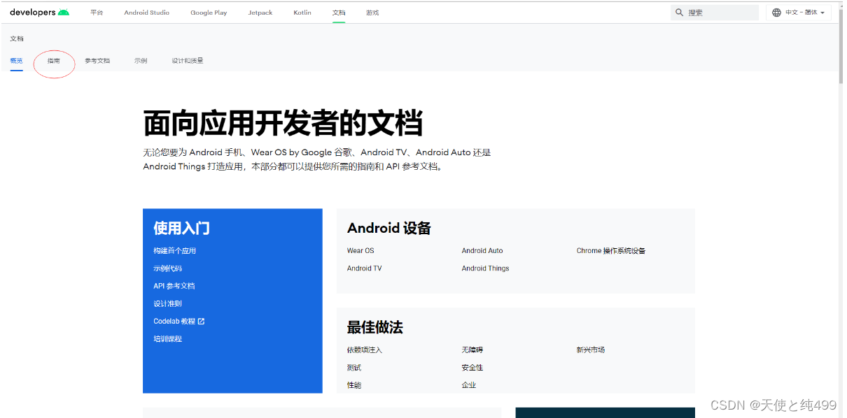This screenshot has width=847, height=418.
Task: Go to Google Play nav item
Action: point(209,13)
